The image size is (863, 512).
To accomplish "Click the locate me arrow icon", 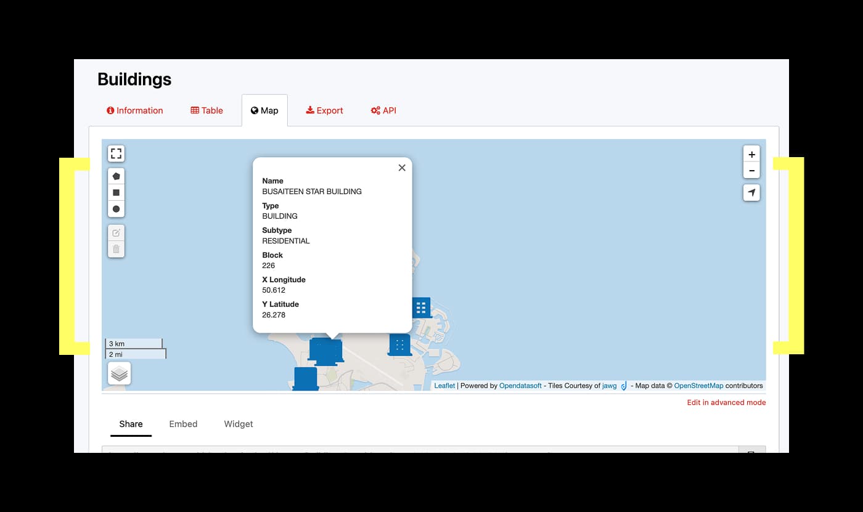I will tap(751, 193).
